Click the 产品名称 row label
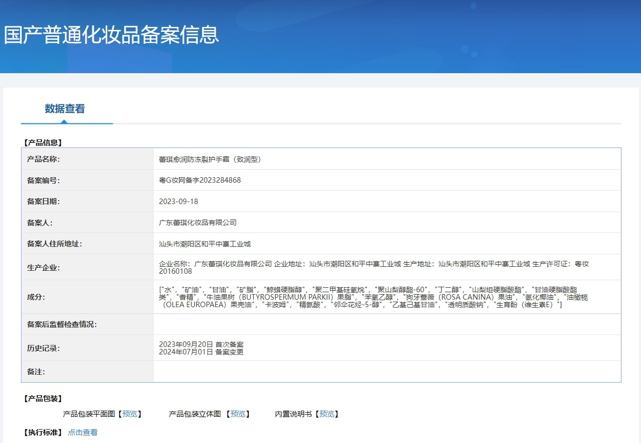This screenshot has width=641, height=443. [43, 159]
